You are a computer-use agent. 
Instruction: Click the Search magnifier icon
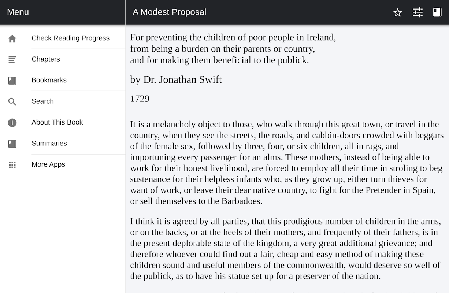coord(12,101)
